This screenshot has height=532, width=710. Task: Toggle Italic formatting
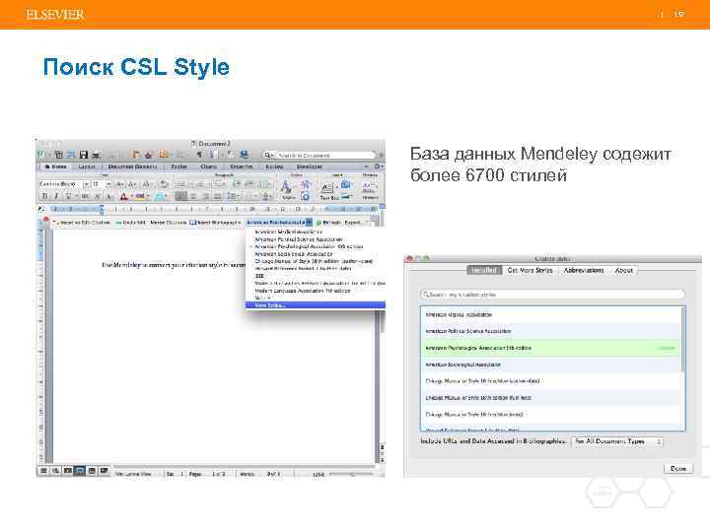tap(56, 196)
